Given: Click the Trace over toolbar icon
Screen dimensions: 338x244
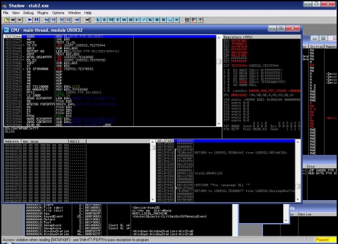Looking at the screenshot, I should pyautogui.click(x=68, y=20).
